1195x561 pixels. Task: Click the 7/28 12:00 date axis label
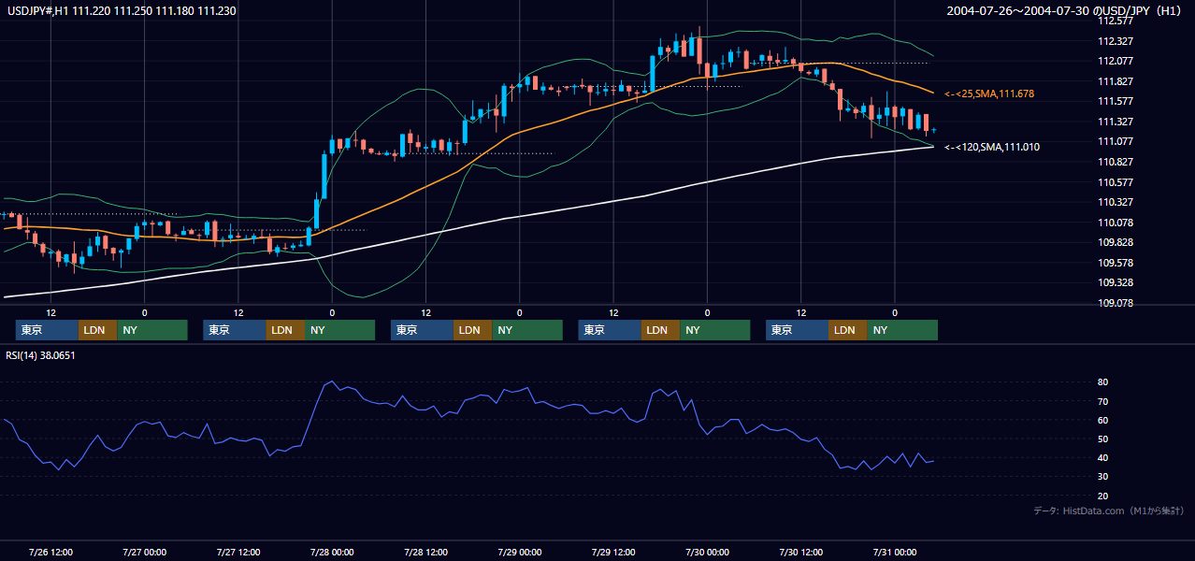coord(426,552)
